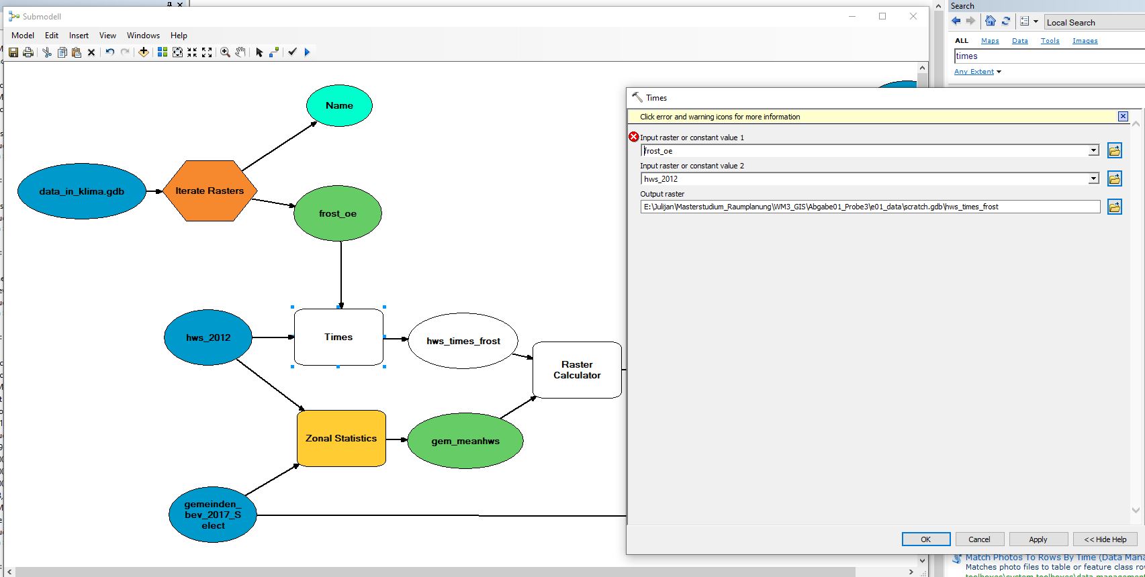
Task: Open the Match Photos To Rows By Time result
Action: pyautogui.click(x=1055, y=558)
